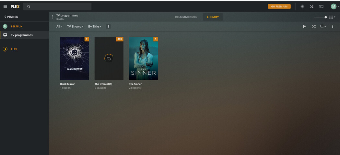Open the hamburger navigation menu

coord(5,6)
